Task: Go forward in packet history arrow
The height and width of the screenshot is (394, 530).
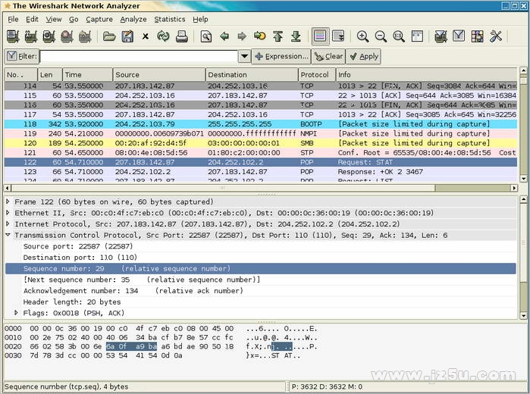Action: pos(242,36)
